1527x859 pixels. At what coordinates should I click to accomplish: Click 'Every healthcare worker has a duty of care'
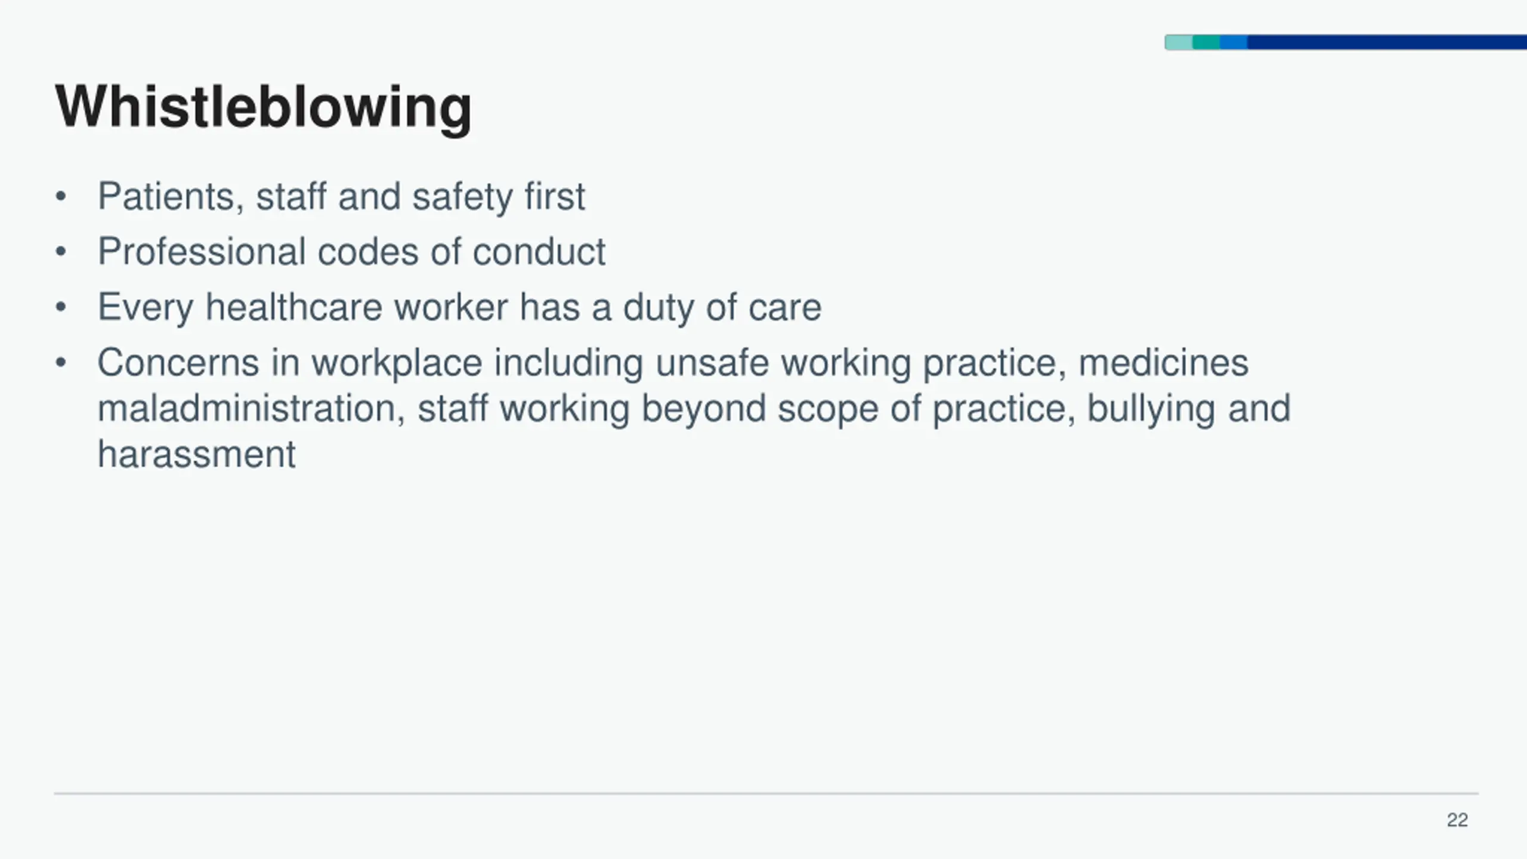tap(459, 307)
